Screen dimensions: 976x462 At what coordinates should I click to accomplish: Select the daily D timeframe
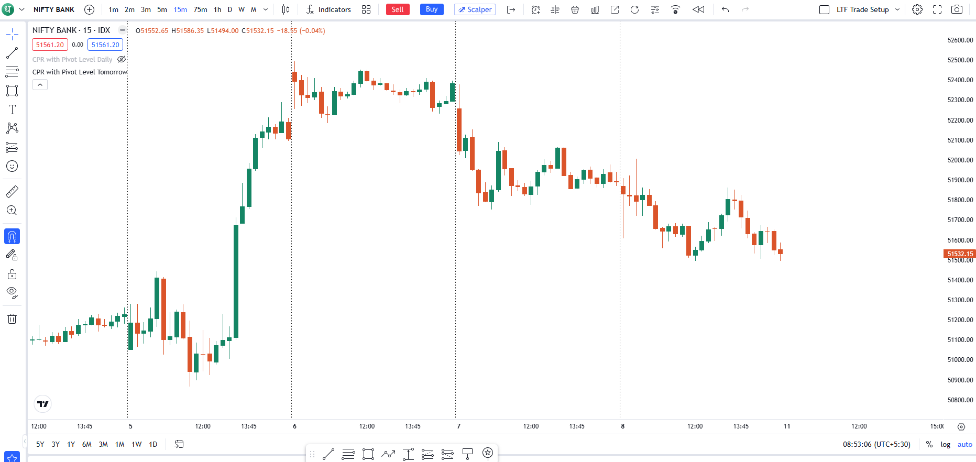229,9
